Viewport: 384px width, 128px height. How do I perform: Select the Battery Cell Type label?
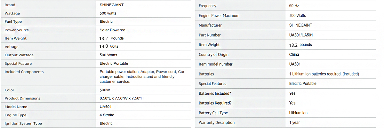[213, 113]
